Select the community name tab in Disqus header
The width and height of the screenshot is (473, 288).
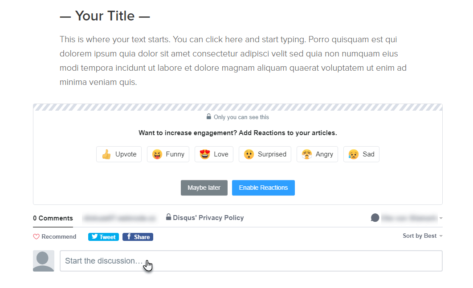118,218
